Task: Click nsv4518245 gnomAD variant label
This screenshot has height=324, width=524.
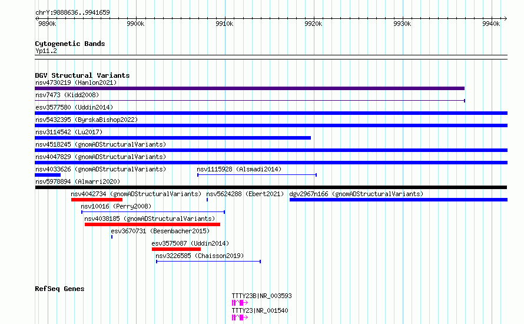Action: [x=101, y=144]
